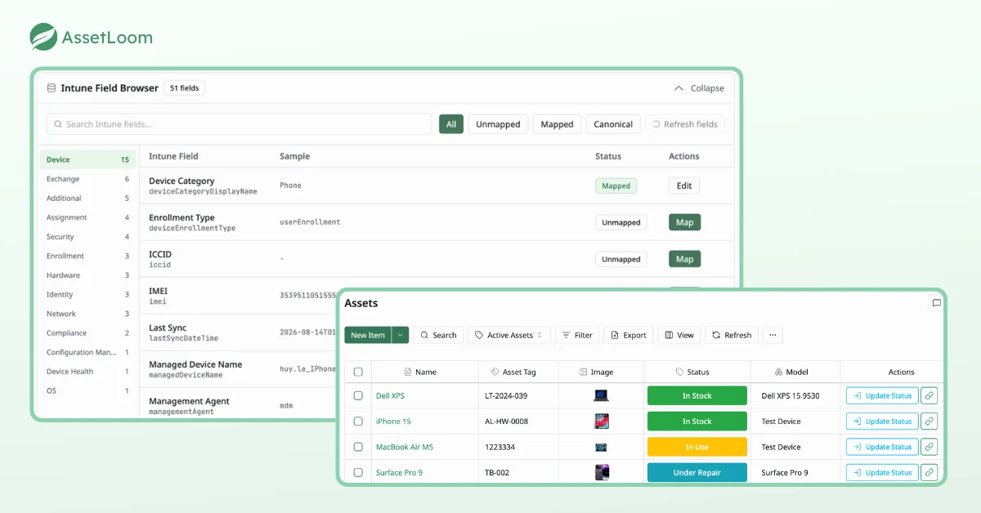Check the Dell XPS row checkbox

click(358, 396)
